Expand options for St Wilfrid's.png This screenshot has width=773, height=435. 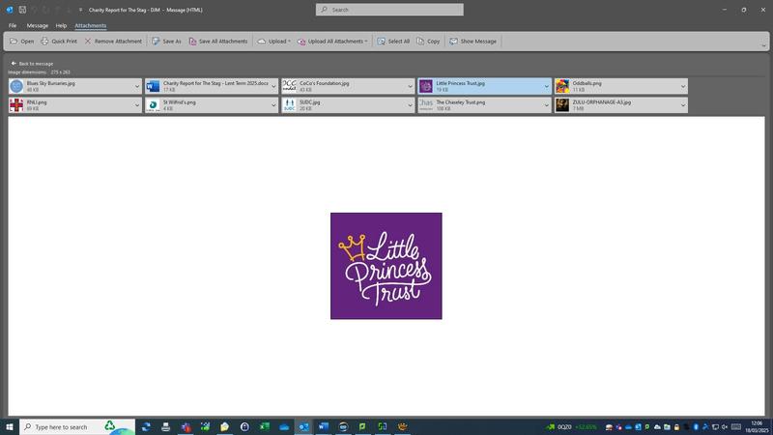pos(273,105)
